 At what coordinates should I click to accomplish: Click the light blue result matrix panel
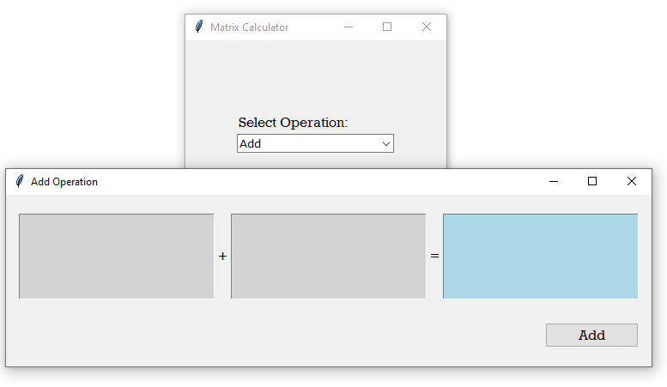540,257
